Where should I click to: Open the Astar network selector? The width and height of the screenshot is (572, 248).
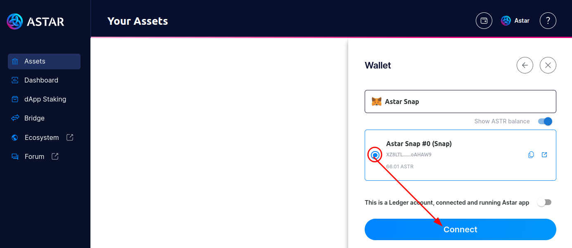pyautogui.click(x=515, y=21)
